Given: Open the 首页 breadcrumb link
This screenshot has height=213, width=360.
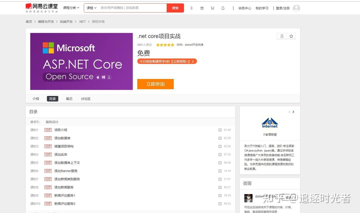Looking at the screenshot, I should [x=28, y=21].
